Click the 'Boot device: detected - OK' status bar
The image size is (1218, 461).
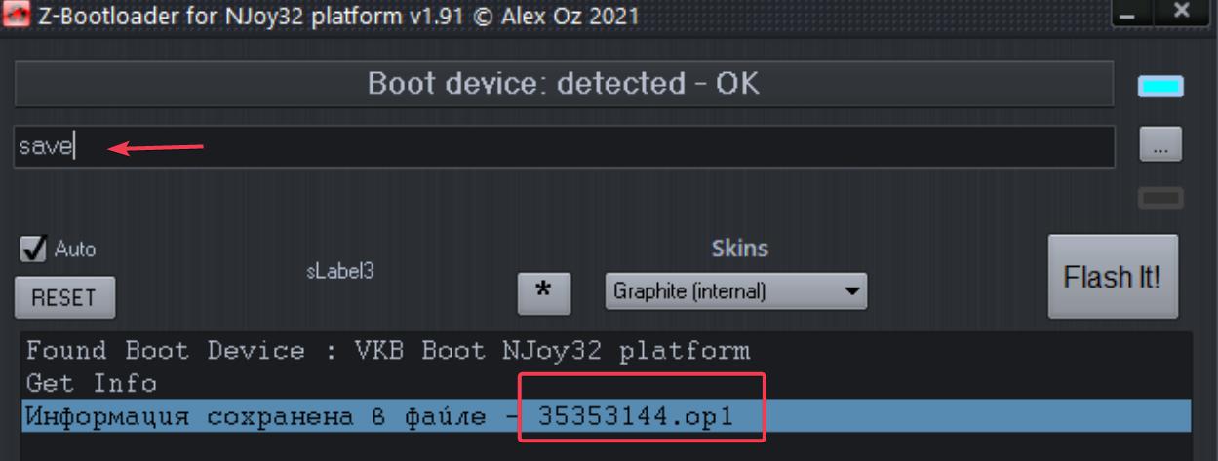(x=565, y=85)
